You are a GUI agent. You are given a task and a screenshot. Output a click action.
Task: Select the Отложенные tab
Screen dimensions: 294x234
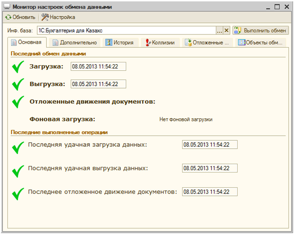tap(207, 43)
